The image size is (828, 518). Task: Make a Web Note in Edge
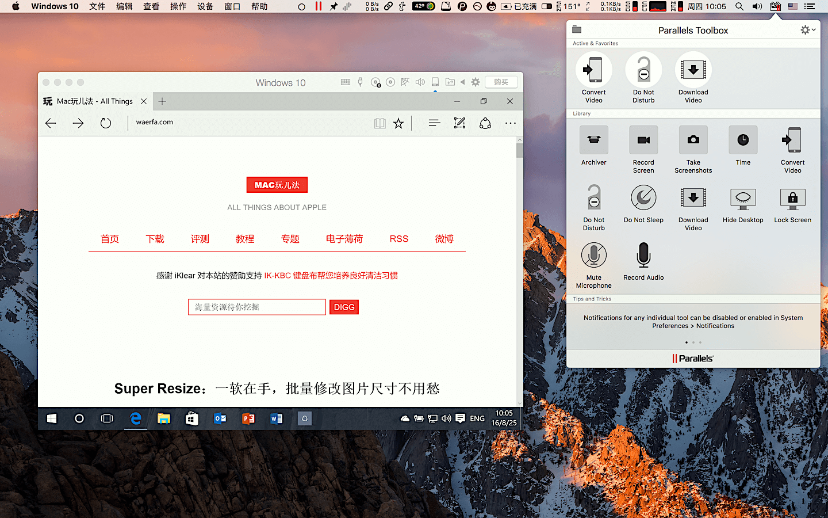459,123
